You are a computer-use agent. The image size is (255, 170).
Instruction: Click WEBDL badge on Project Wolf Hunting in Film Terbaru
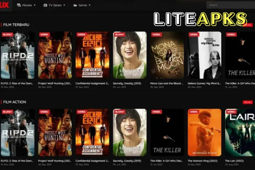coord(44,35)
